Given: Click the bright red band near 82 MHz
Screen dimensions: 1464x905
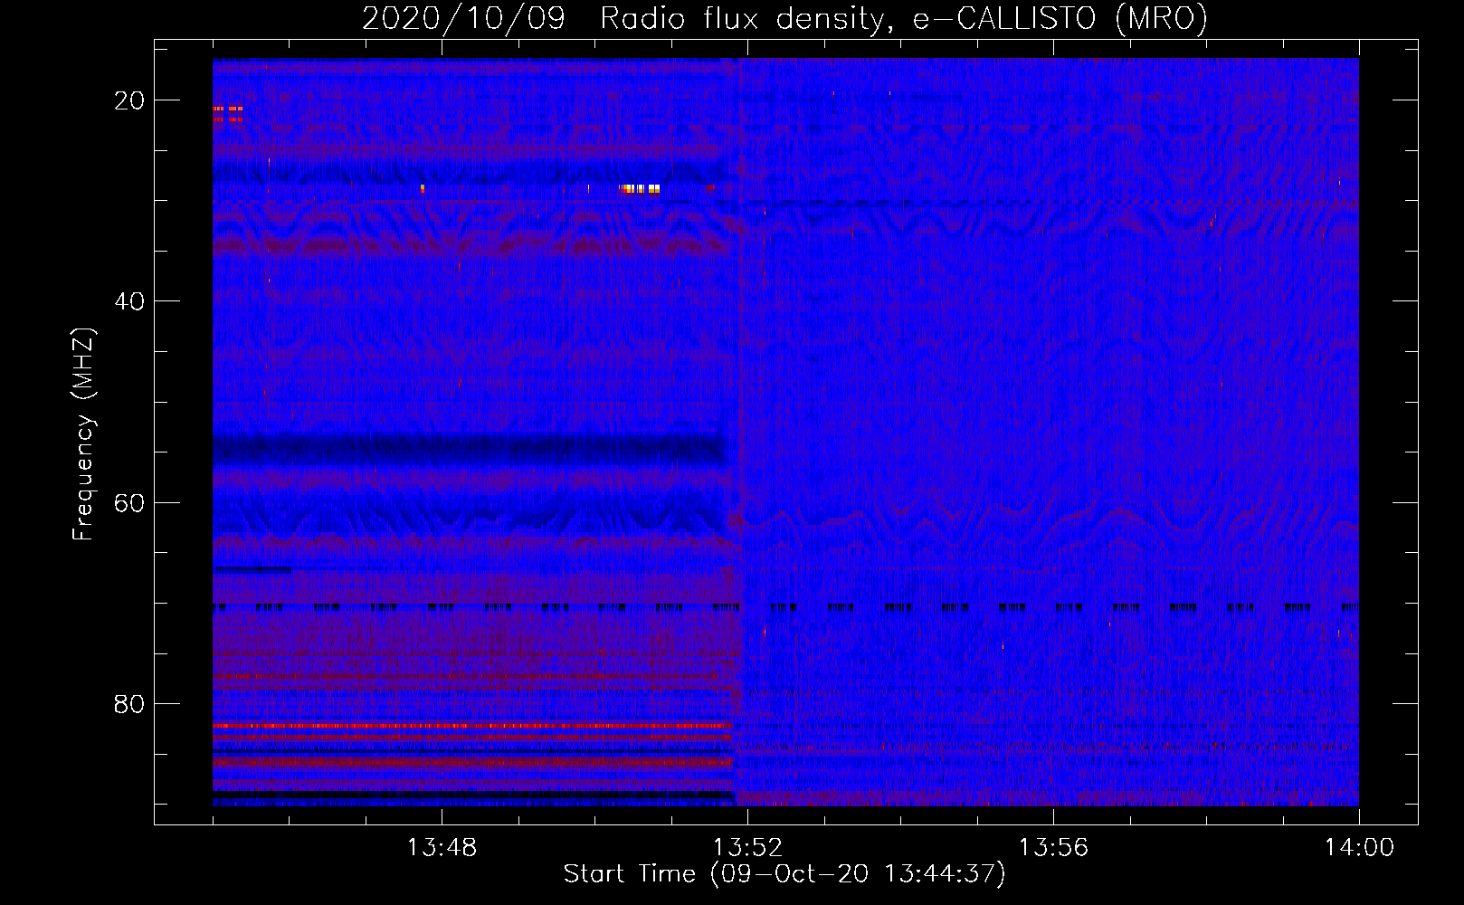Looking at the screenshot, I should (x=471, y=725).
